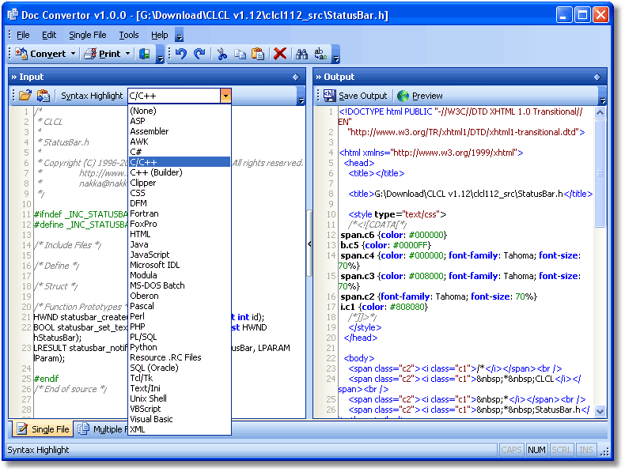The width and height of the screenshot is (625, 472).
Task: Click the Paste clipboard icon in main toolbar
Action: pyautogui.click(x=257, y=55)
